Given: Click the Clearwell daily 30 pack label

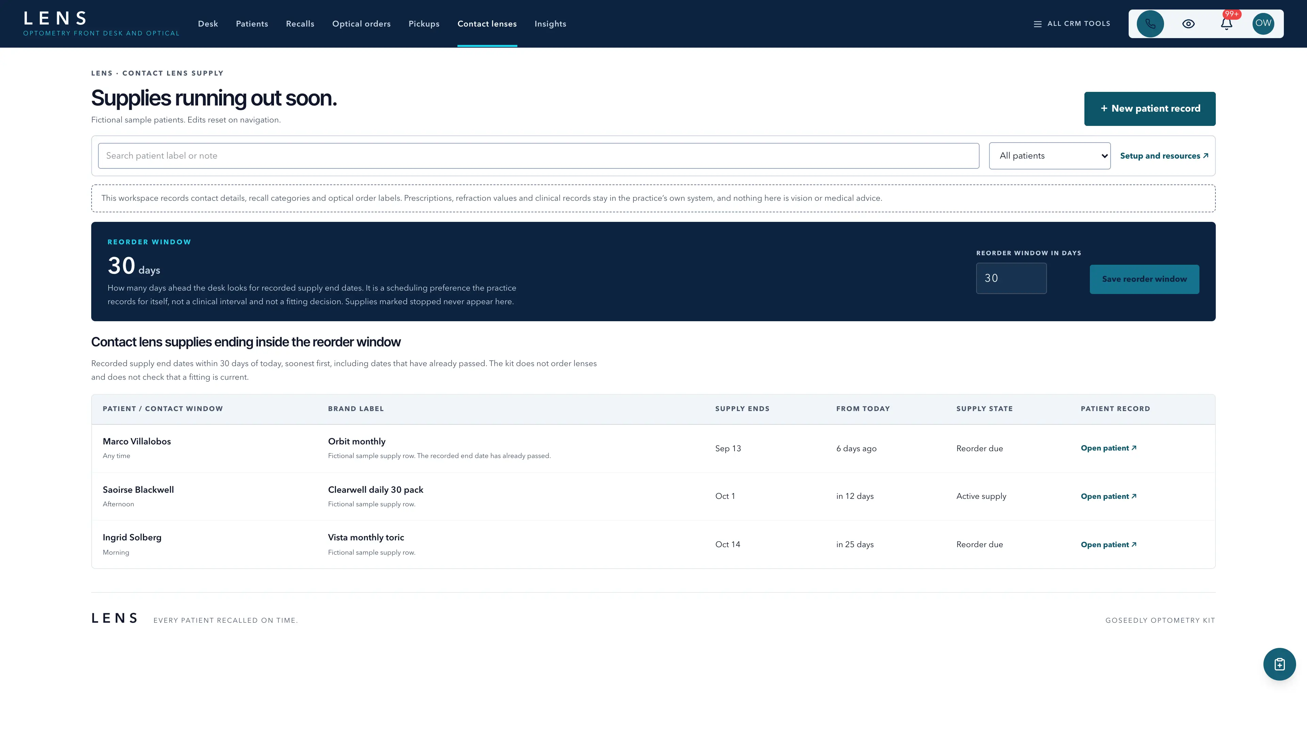Looking at the screenshot, I should 375,490.
